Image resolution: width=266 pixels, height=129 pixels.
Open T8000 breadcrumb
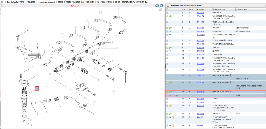point(60,2)
